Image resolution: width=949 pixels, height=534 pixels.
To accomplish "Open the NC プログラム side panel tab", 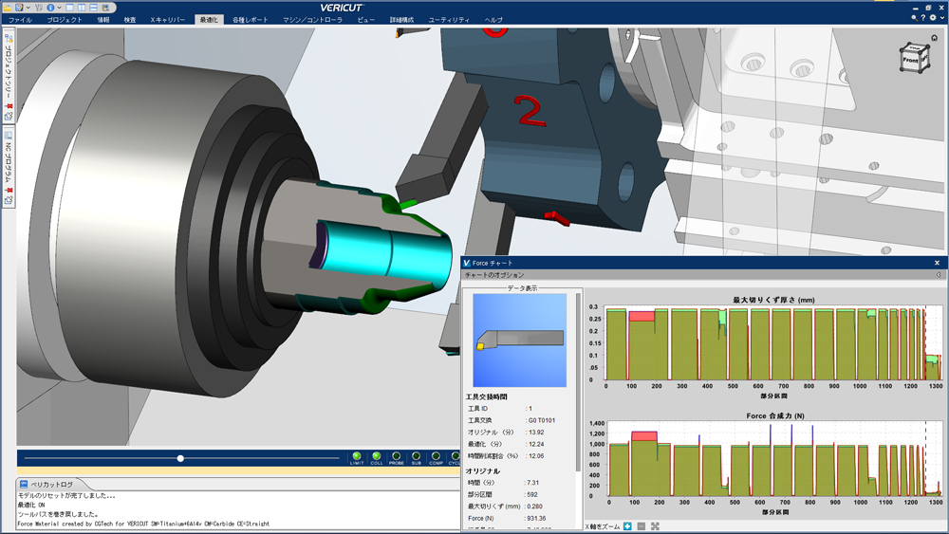I will (x=9, y=166).
